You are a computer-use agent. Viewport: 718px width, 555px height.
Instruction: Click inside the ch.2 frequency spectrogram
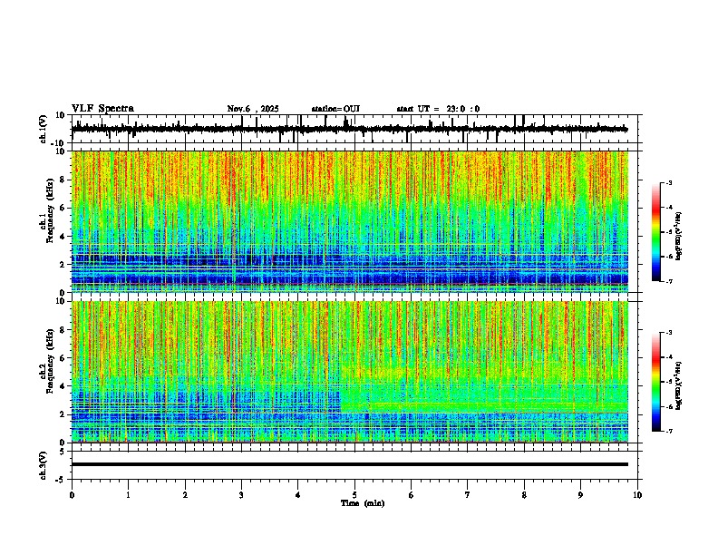pos(349,372)
